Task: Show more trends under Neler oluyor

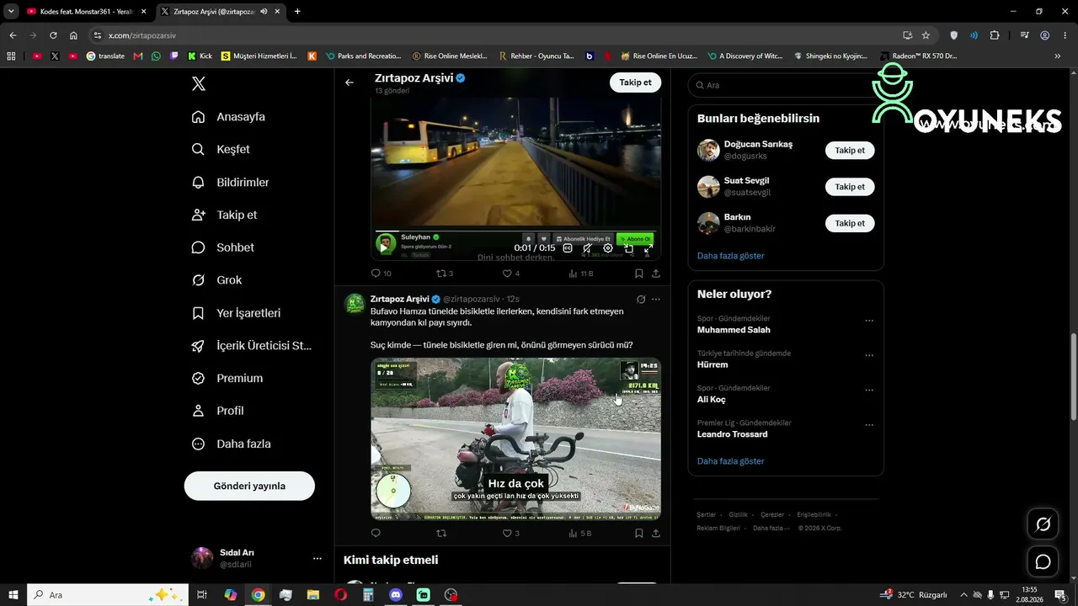Action: 731,461
